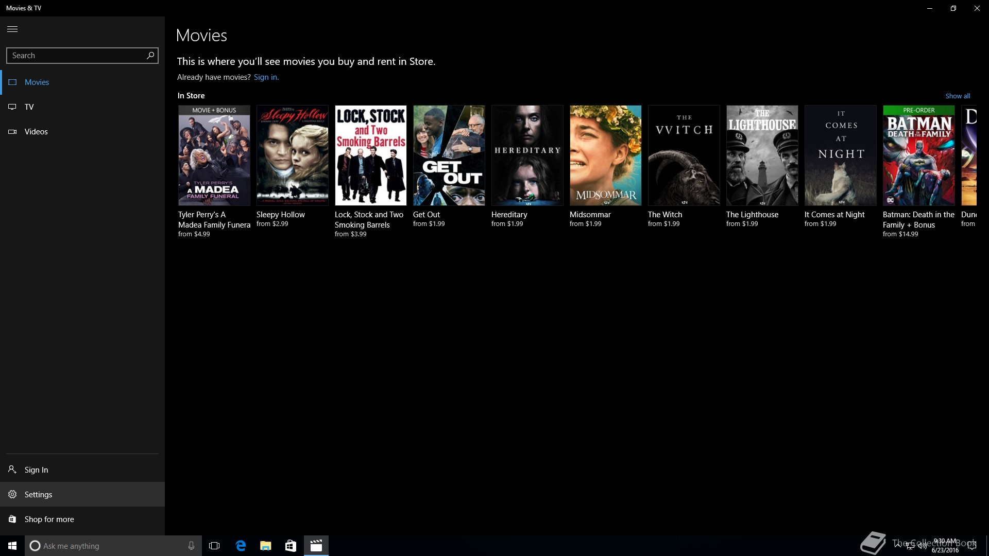This screenshot has width=989, height=556.
Task: Open The Witch poster
Action: (684, 155)
